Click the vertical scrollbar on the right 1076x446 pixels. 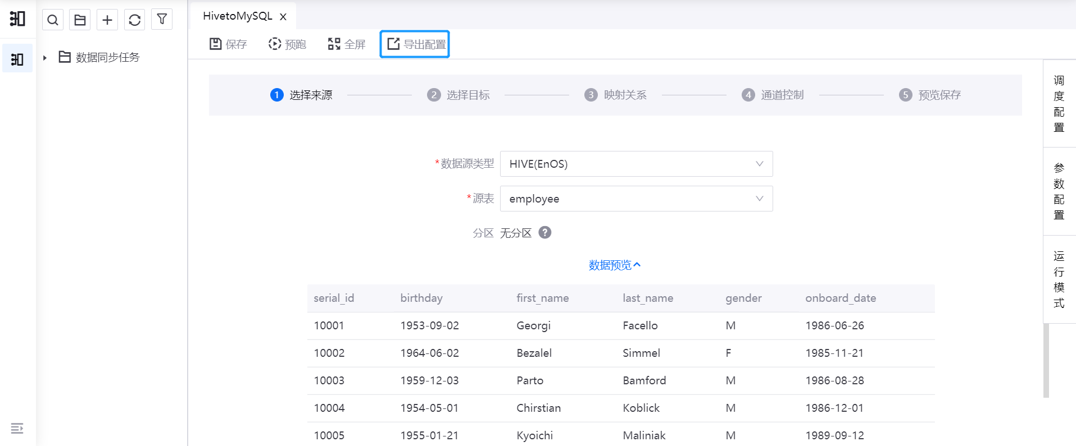point(1046,360)
